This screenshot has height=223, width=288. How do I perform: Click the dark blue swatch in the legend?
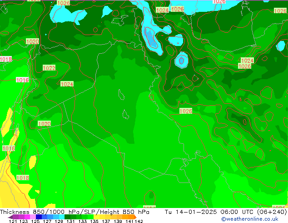pos(39,217)
